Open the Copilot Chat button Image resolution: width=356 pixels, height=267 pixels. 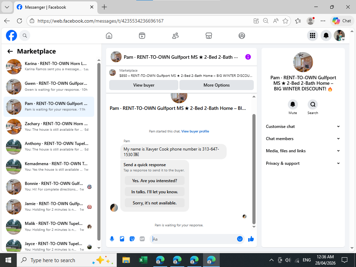(x=342, y=21)
